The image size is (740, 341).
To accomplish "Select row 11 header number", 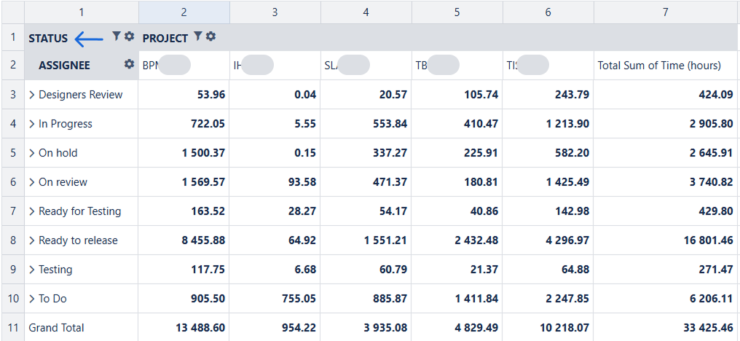I will [12, 328].
